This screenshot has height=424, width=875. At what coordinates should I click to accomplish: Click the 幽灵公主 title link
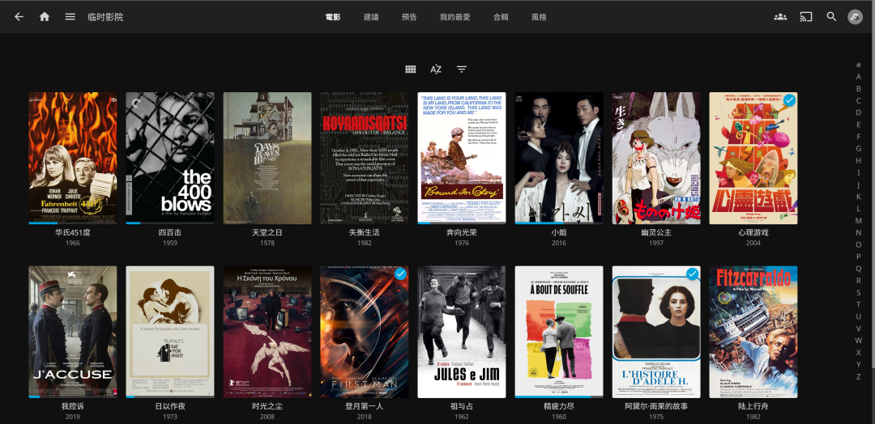[x=656, y=232]
